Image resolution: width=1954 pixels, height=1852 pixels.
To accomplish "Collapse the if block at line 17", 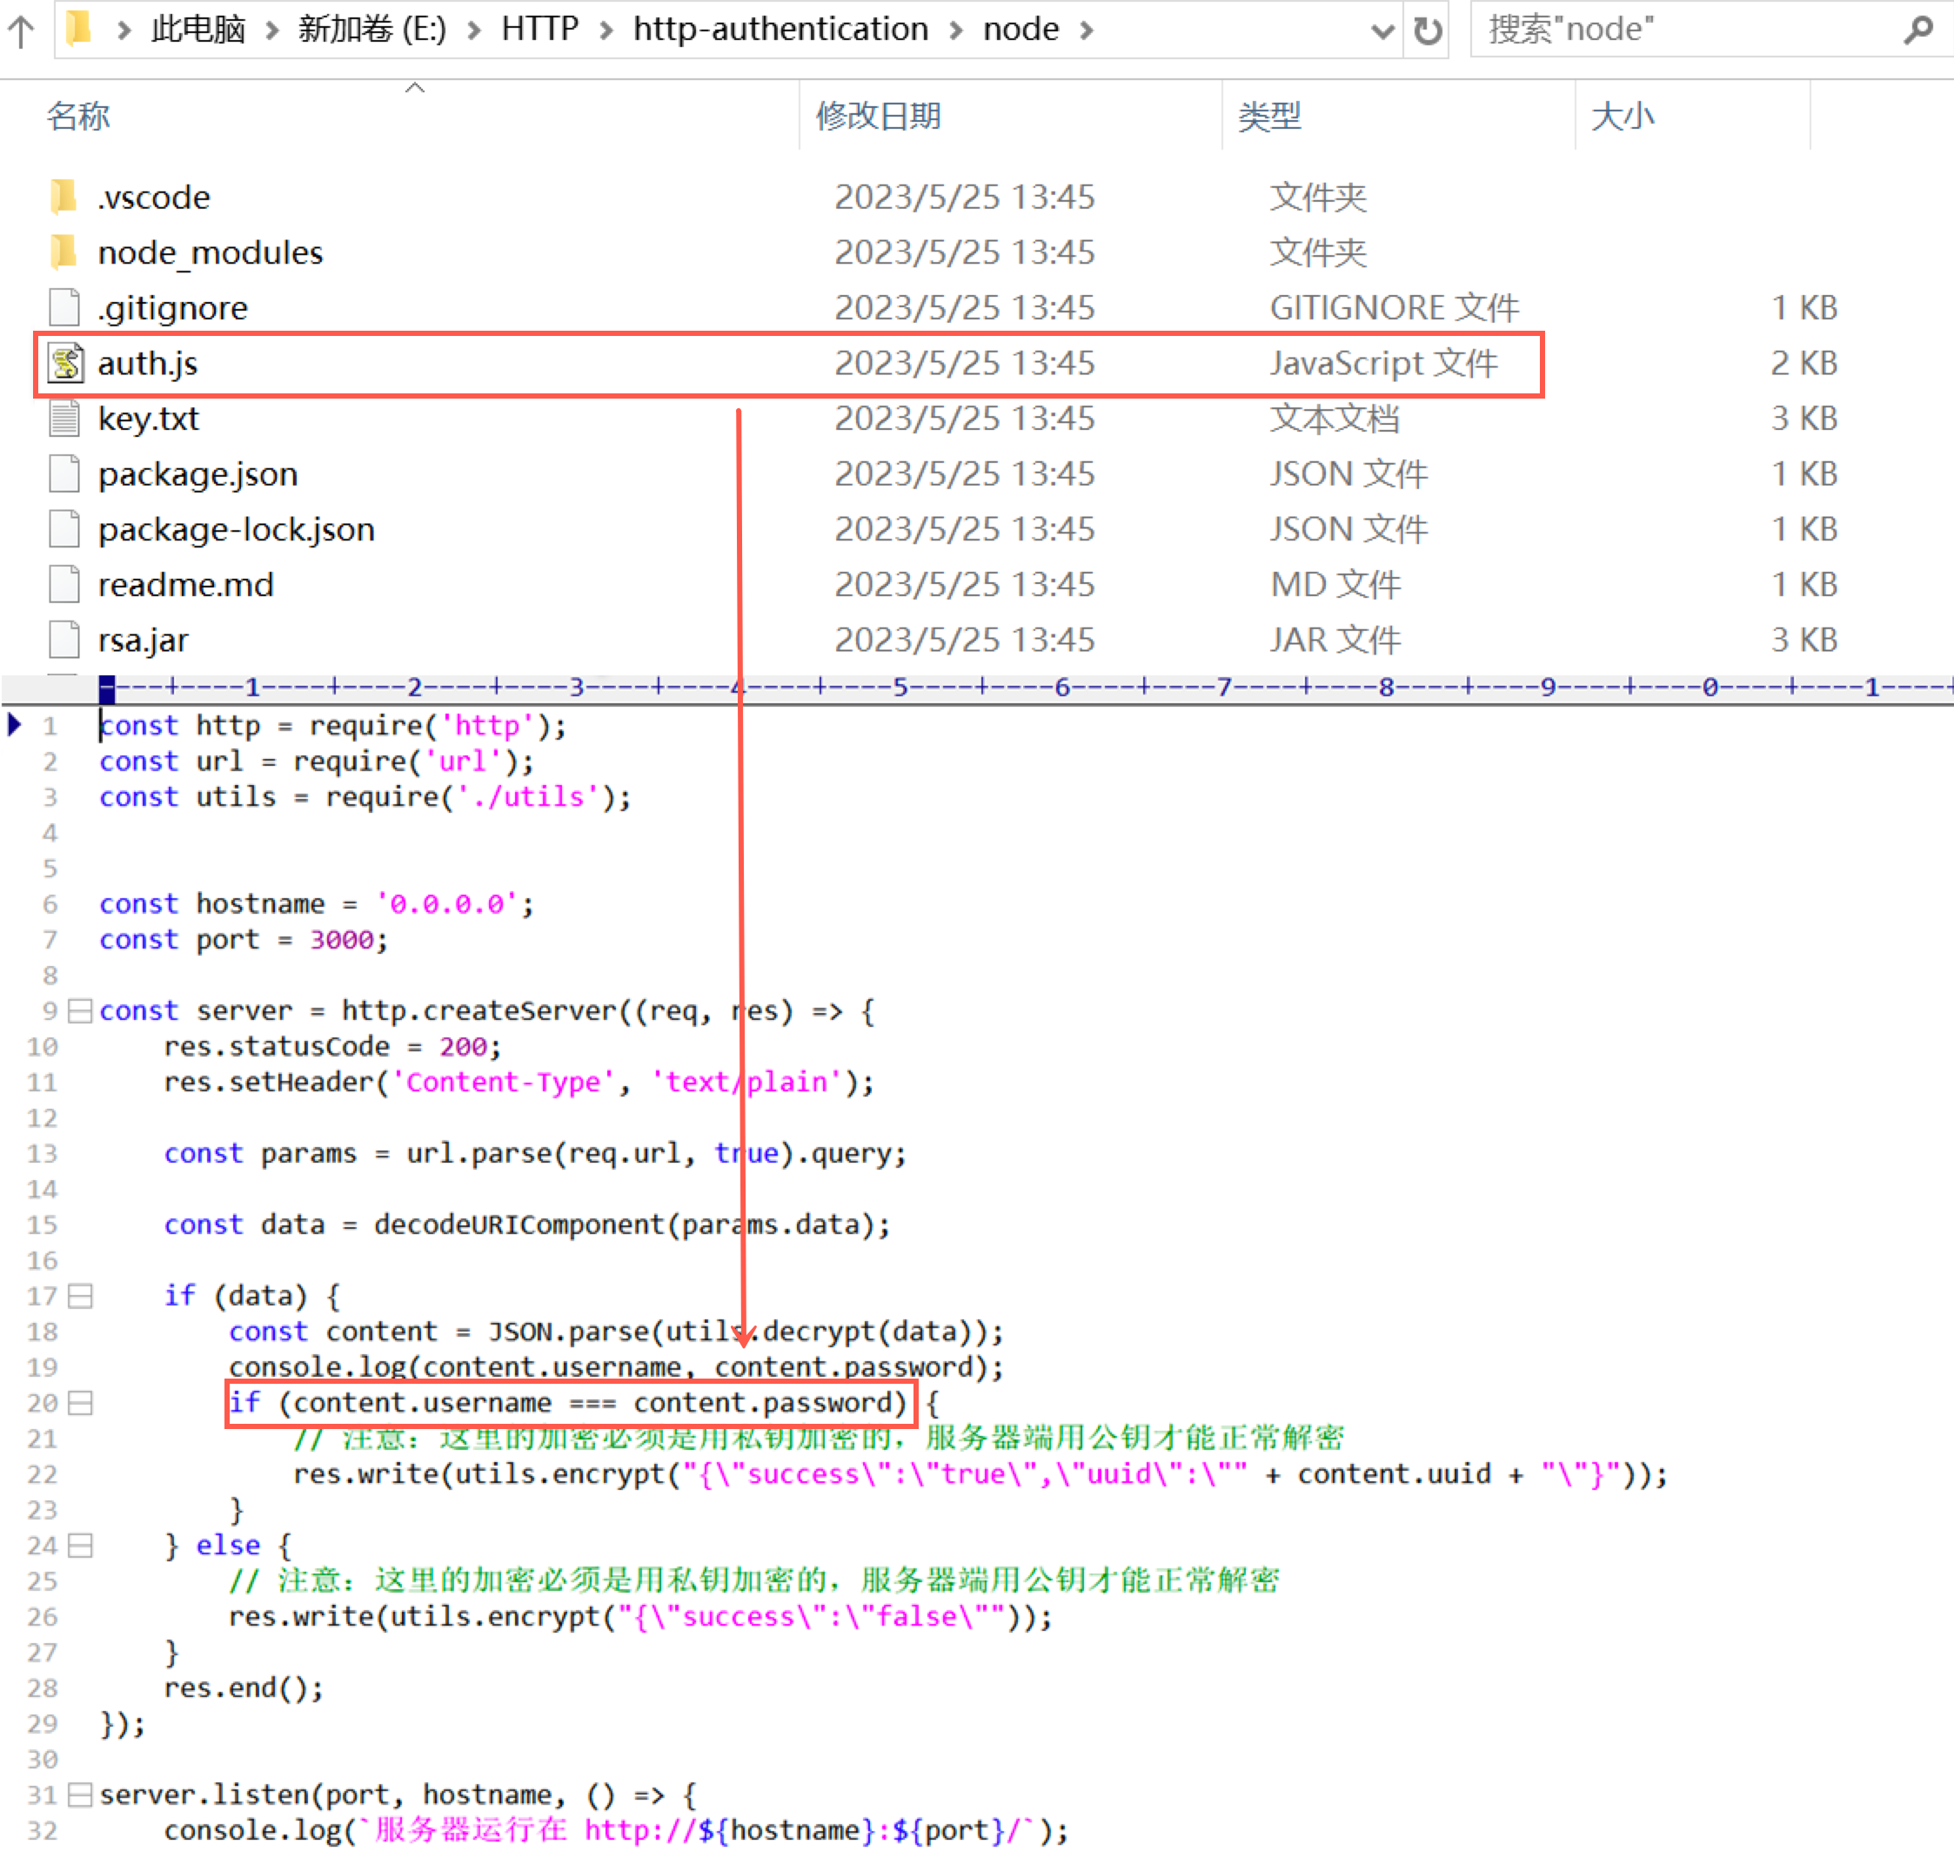I will click(x=81, y=1295).
